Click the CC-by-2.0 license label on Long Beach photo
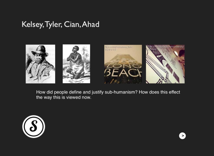The width and height of the screenshot is (214, 156). (x=110, y=49)
